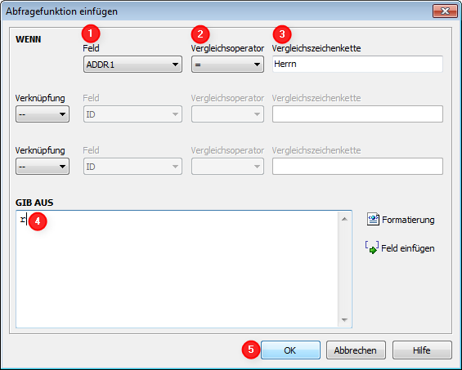Open help with the Hilfe button
Viewport: 462px width, 370px height.
point(422,350)
